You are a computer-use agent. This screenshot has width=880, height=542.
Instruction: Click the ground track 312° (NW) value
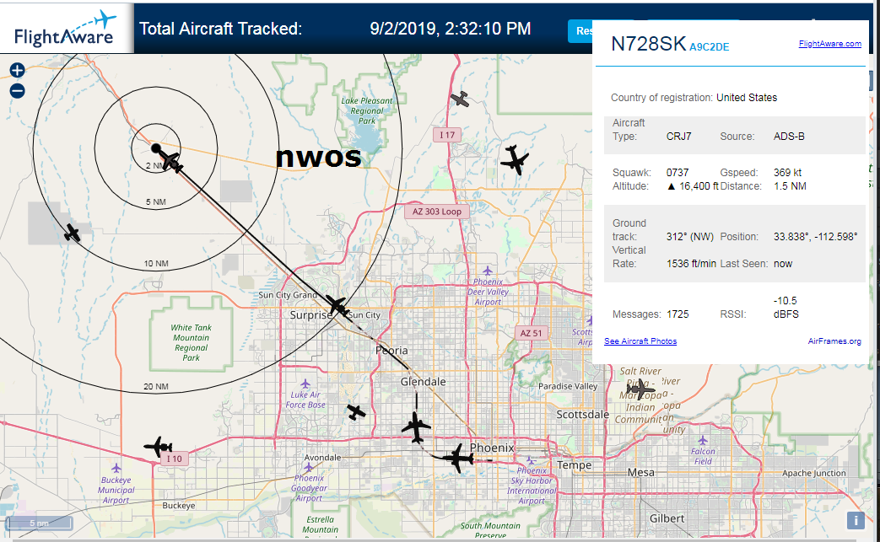(x=690, y=237)
